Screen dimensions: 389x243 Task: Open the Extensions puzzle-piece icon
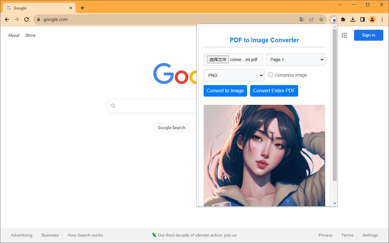click(x=343, y=19)
